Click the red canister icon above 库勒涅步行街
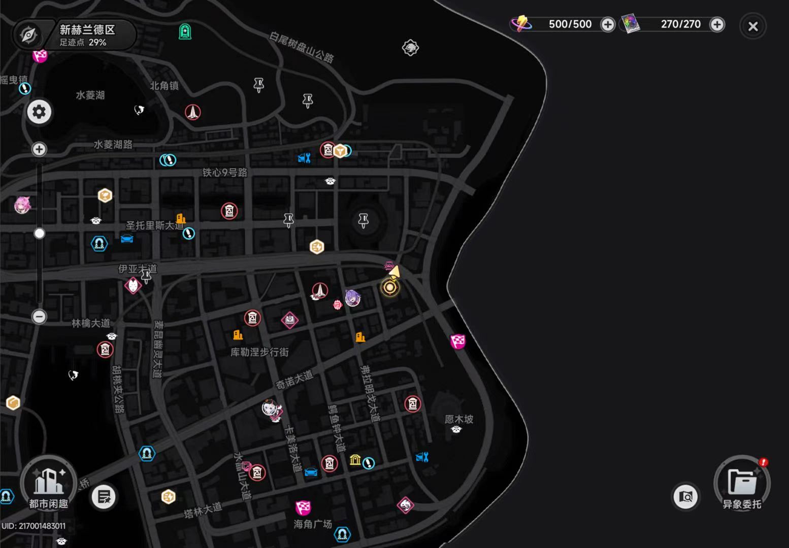 point(252,318)
